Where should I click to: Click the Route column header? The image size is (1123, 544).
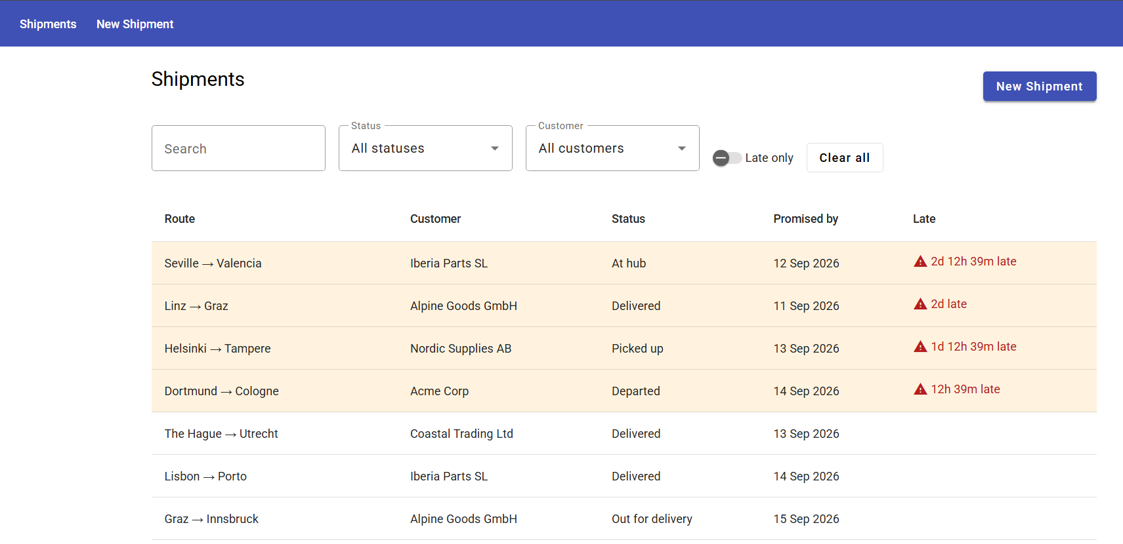(180, 219)
